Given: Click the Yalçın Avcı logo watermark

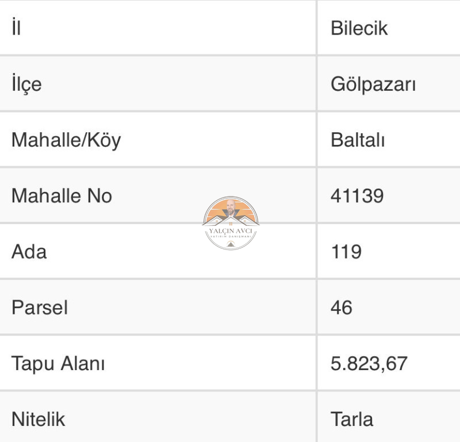Looking at the screenshot, I should (231, 223).
